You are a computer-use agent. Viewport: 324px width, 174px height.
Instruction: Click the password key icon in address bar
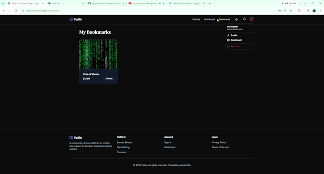tap(280, 10)
